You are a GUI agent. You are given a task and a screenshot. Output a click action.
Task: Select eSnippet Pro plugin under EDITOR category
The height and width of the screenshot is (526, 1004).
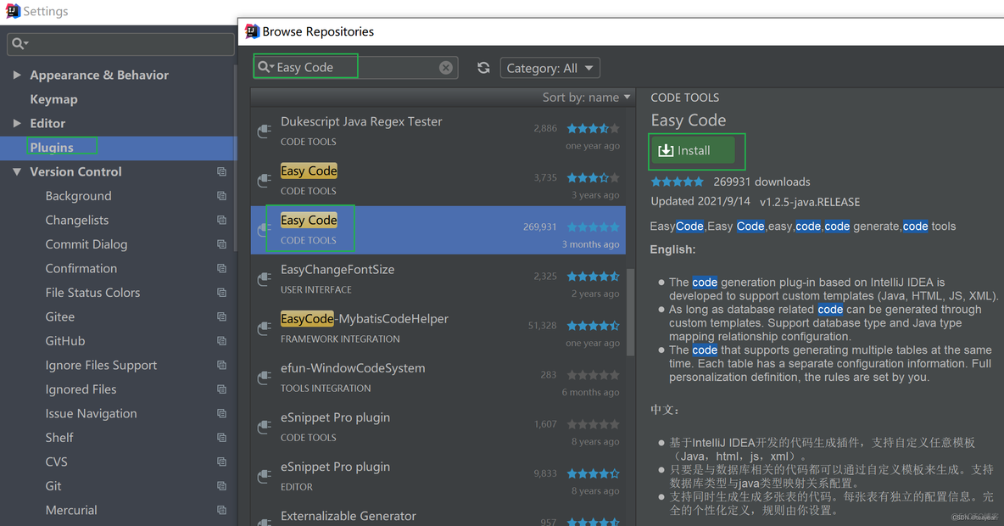pyautogui.click(x=438, y=477)
